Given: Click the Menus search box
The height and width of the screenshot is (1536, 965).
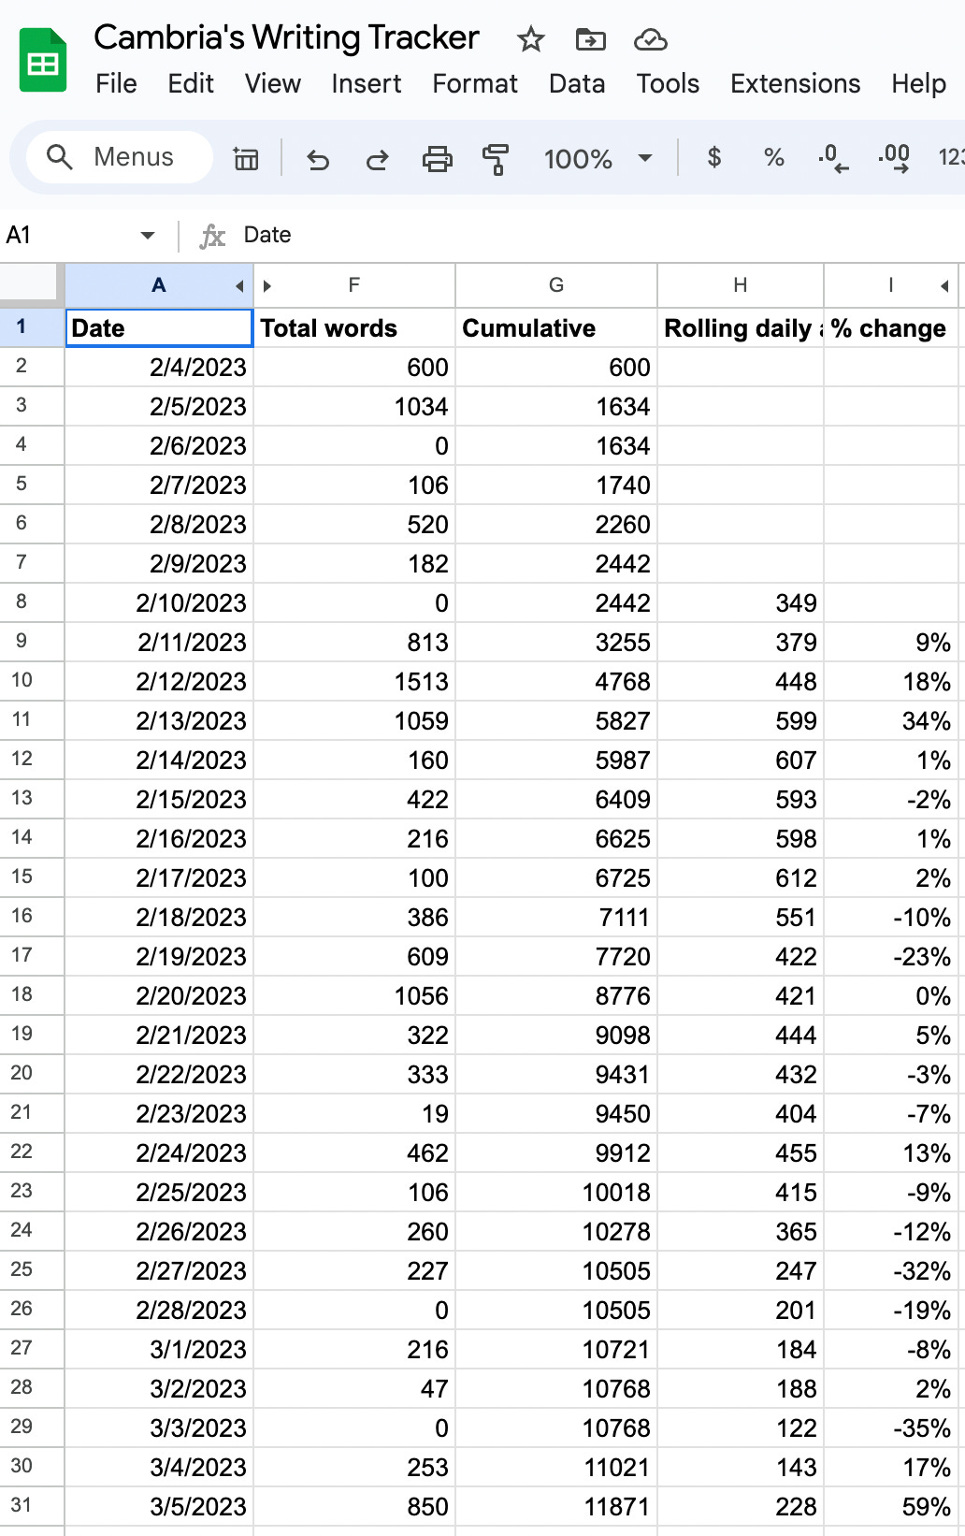Looking at the screenshot, I should point(120,157).
